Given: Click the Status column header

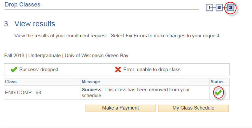Looking at the screenshot, I should click(217, 82).
